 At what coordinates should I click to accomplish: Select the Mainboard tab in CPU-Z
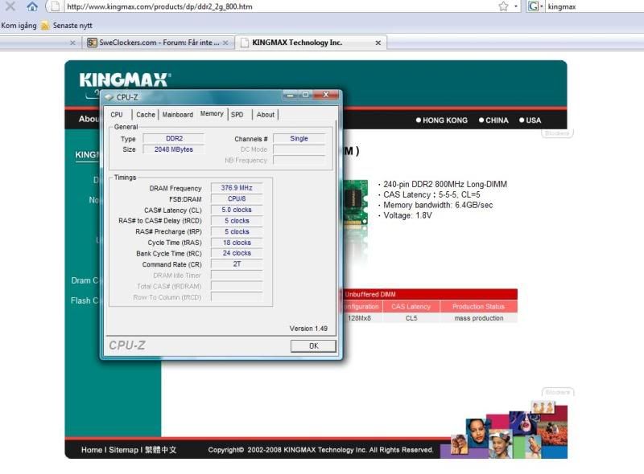(177, 115)
